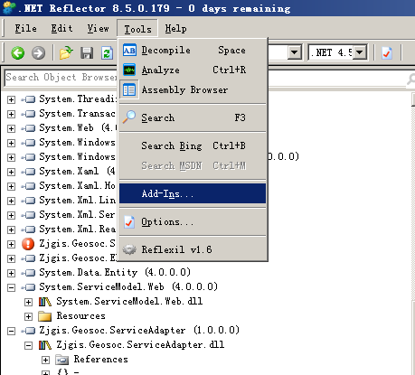Click the green Refresh toolbar icon
415x375 pixels.
(x=107, y=53)
